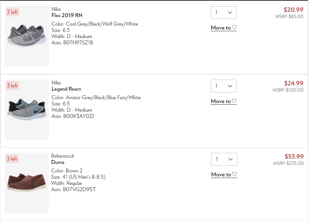This screenshot has height=221, width=309.
Task: Open quantity dropdown for Flex 2019 RN
Action: [x=224, y=12]
